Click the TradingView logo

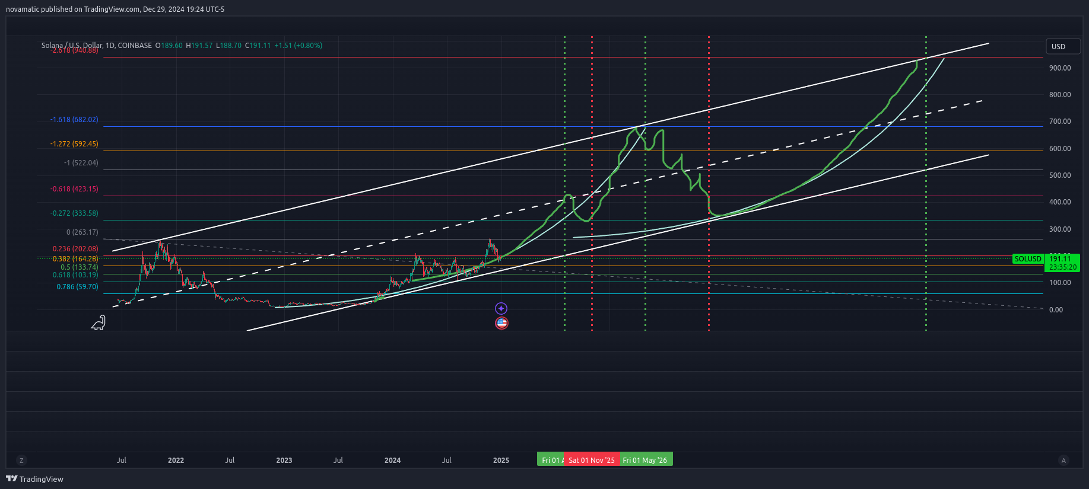pos(34,479)
